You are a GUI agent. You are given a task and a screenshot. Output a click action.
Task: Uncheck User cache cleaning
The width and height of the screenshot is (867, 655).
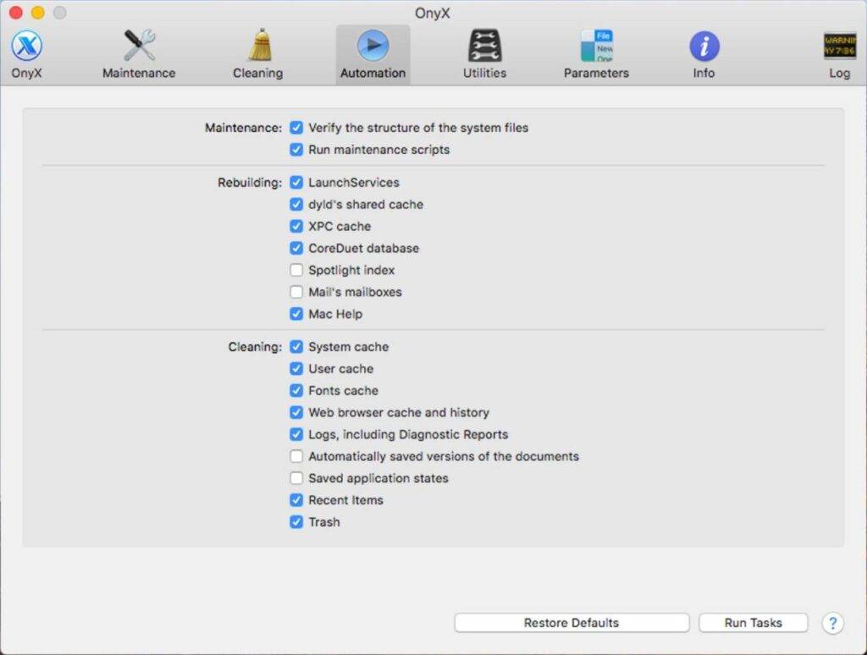(x=296, y=369)
